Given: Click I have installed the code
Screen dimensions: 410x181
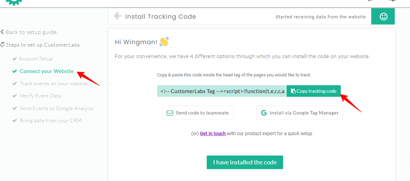Looking at the screenshot, I should [x=245, y=162].
